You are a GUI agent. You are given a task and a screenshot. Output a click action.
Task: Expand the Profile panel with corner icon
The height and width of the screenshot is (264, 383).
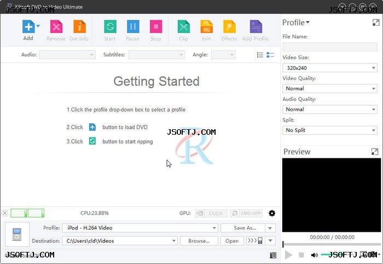pos(376,22)
